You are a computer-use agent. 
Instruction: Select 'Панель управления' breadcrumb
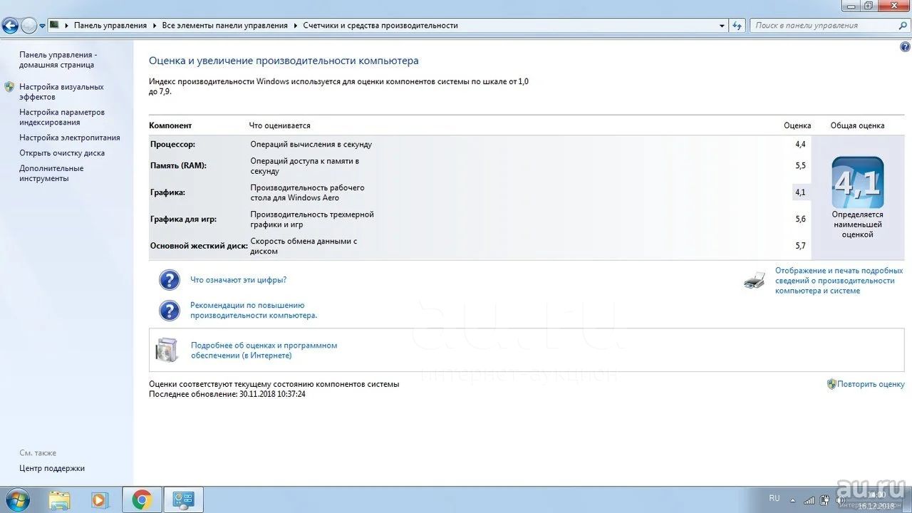tap(110, 25)
